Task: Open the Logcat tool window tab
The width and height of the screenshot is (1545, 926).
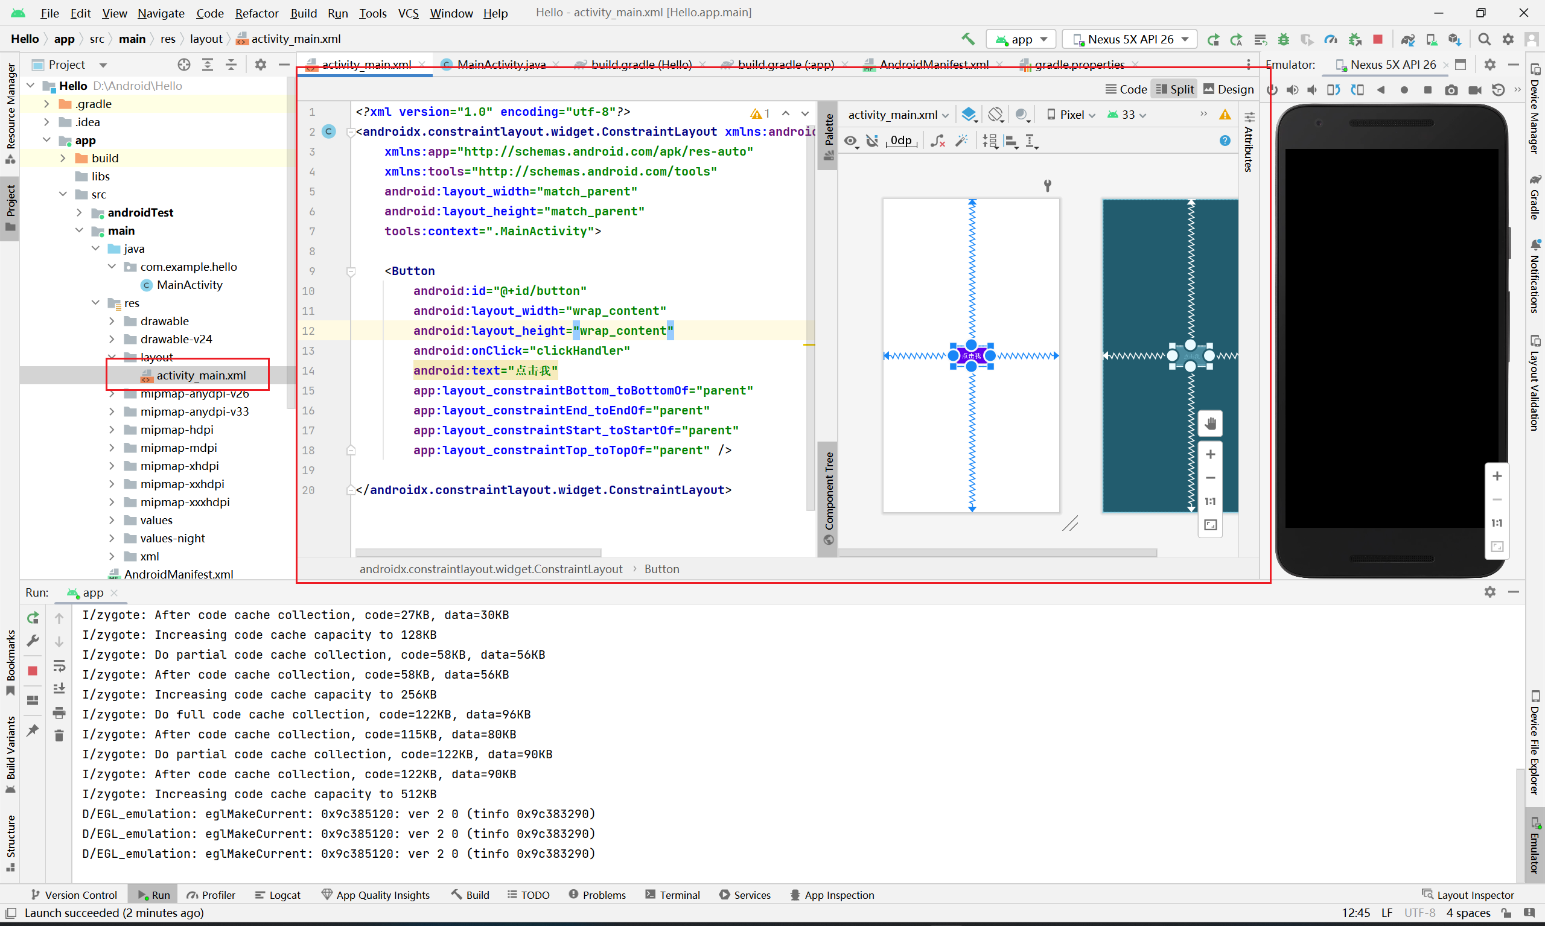Action: click(x=278, y=895)
